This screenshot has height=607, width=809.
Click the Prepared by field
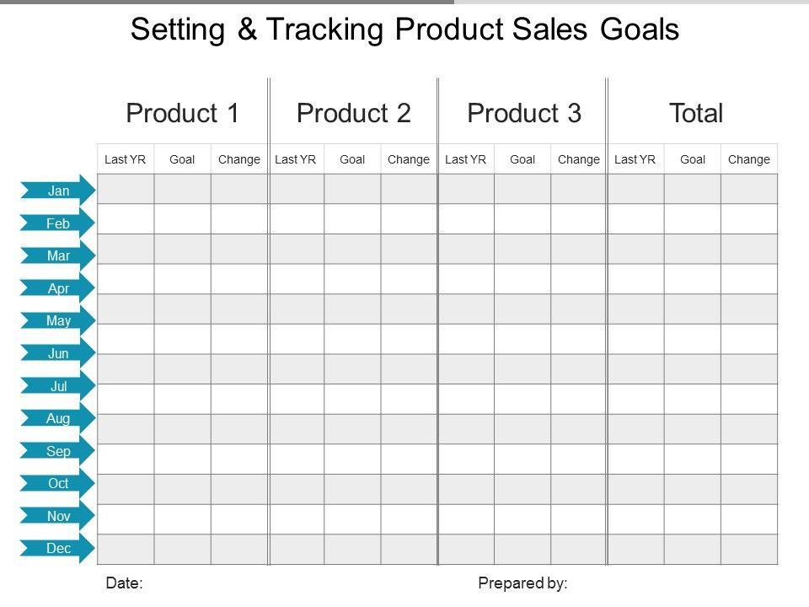click(x=522, y=583)
